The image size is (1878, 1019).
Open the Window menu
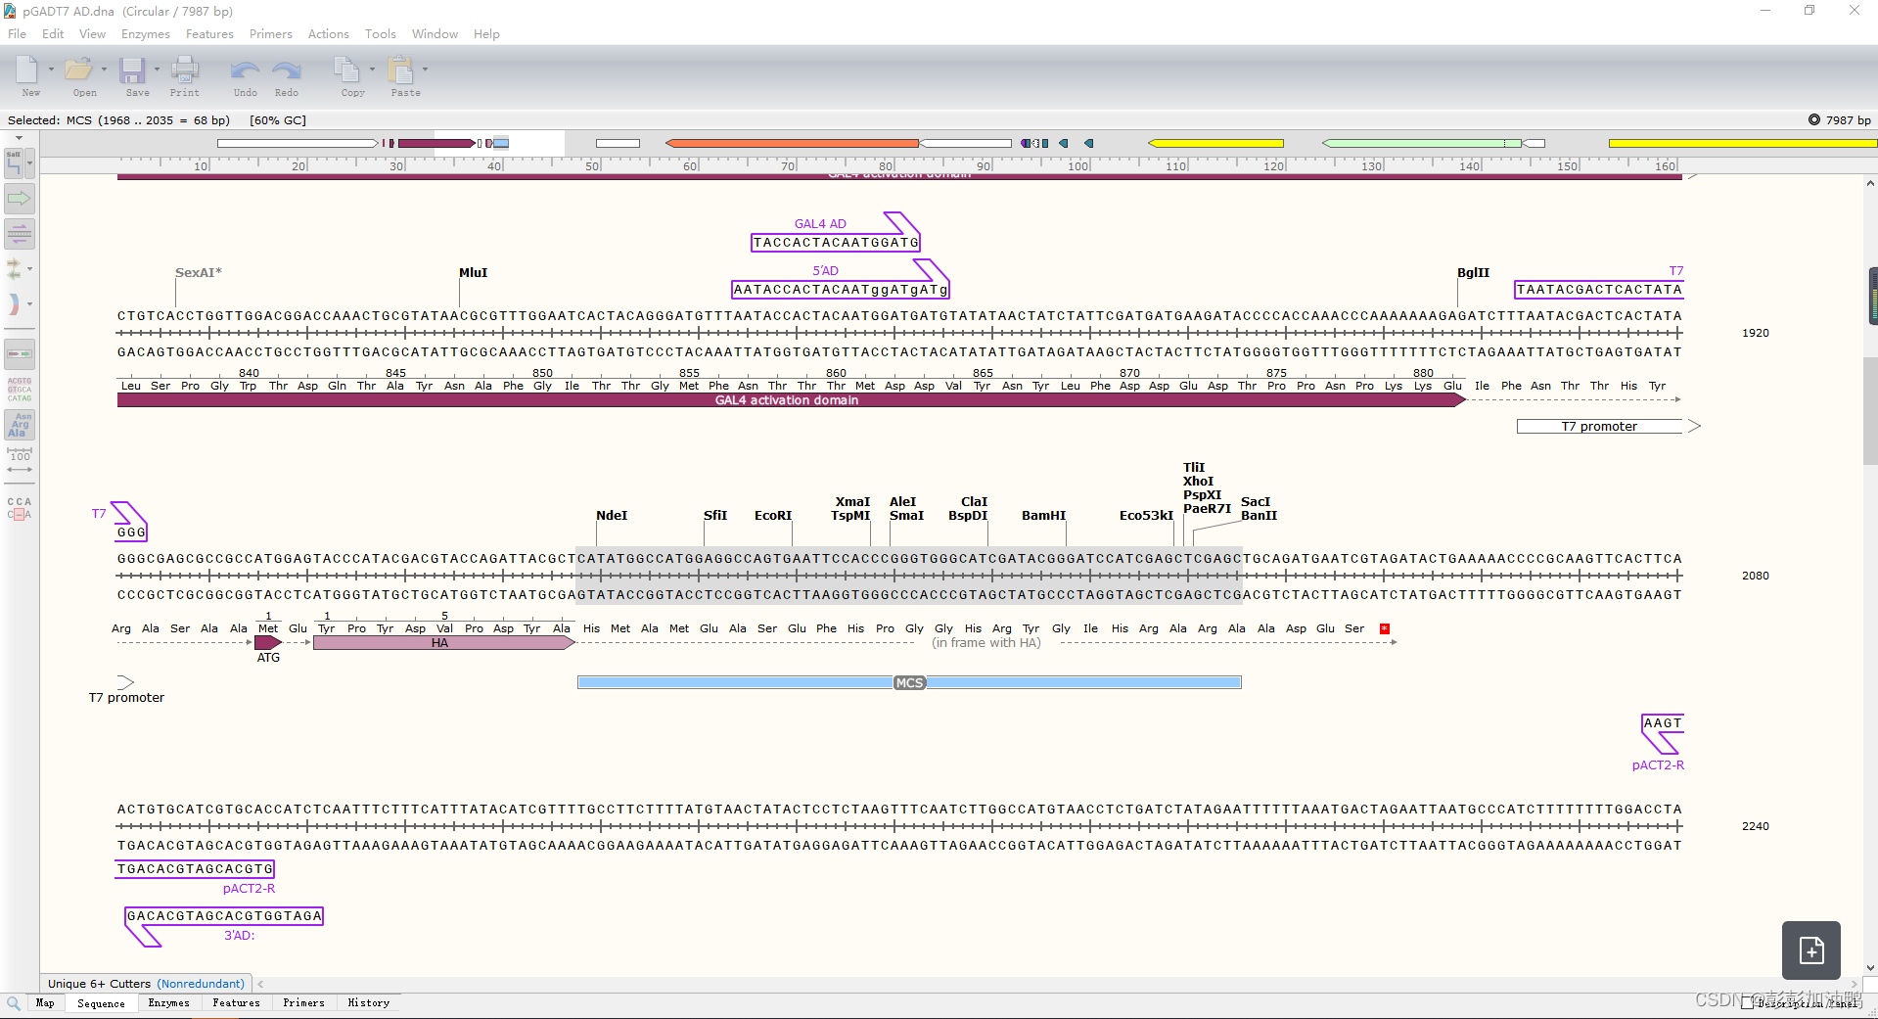(435, 33)
